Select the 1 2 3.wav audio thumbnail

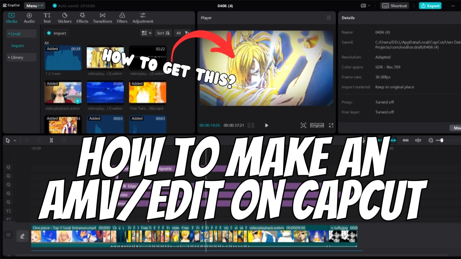point(63,58)
